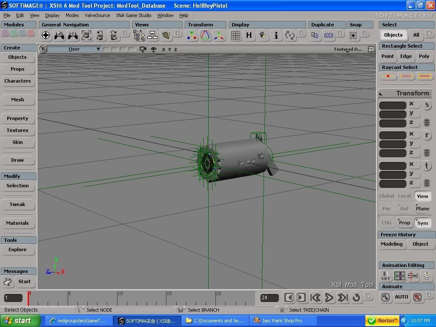Screen dimensions: 436x327
Task: Toggle the viewport eye visibility icon
Action: click(x=153, y=49)
